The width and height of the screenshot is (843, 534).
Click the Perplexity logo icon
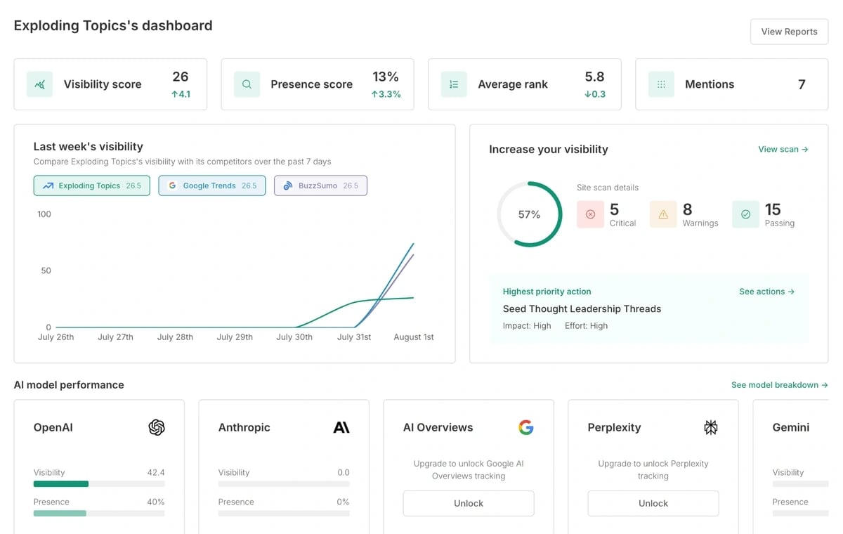pyautogui.click(x=711, y=427)
